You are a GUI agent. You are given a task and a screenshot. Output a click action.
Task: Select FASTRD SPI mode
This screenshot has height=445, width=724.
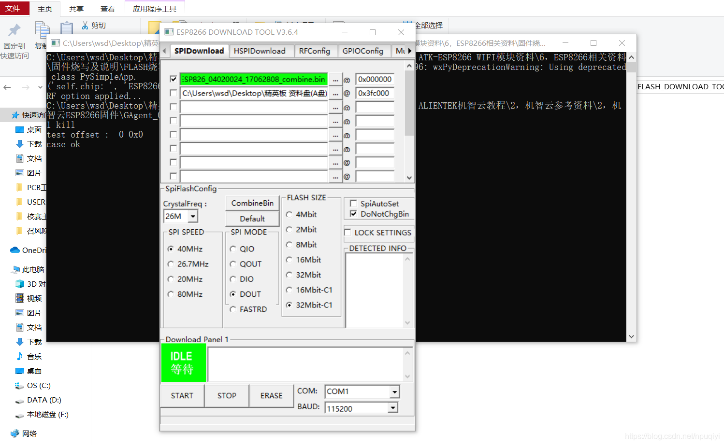tap(233, 309)
